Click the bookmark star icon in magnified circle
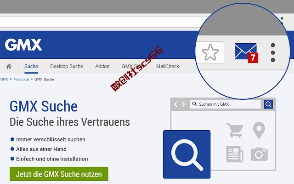The image size is (294, 184). pos(210,52)
